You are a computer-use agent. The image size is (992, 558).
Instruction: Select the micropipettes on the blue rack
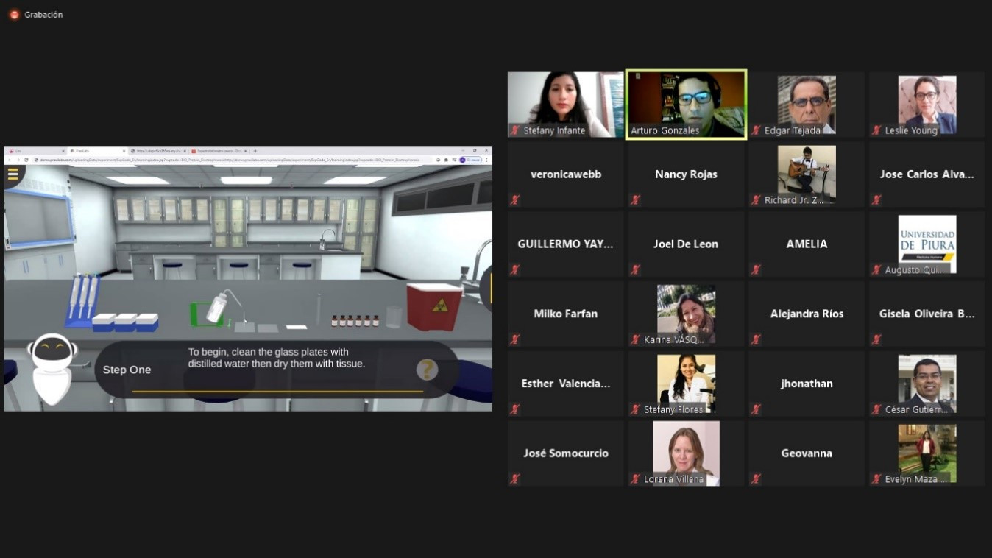tap(82, 298)
